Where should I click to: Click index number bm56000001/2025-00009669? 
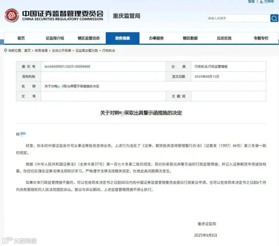[67, 67]
